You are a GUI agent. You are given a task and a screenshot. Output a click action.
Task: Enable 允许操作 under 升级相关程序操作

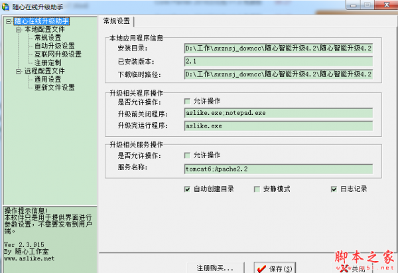[x=187, y=102]
